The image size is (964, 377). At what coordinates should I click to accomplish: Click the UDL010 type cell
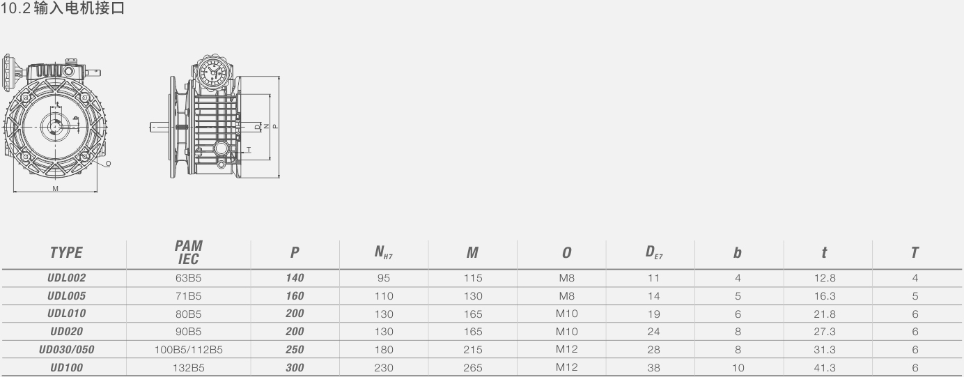coord(66,314)
